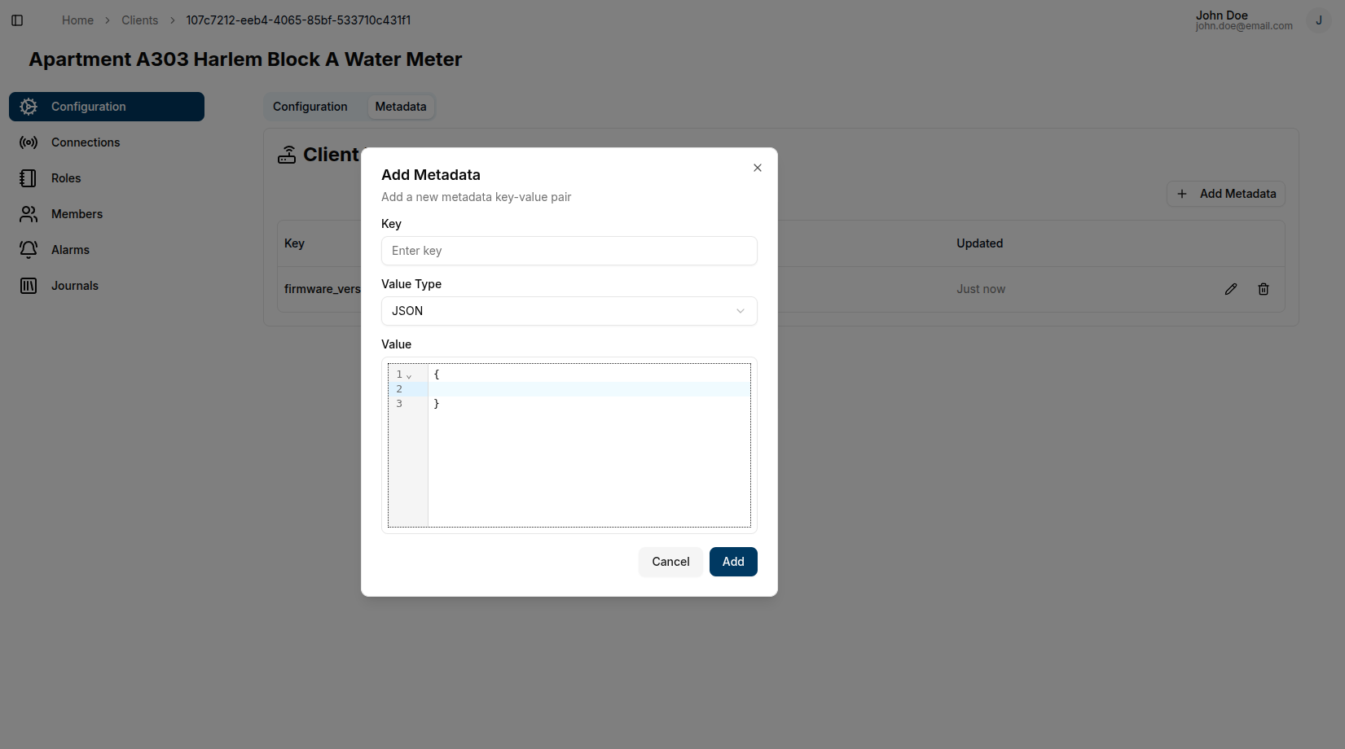Delete firmware_version using the trash icon
The height and width of the screenshot is (749, 1345).
(1264, 289)
